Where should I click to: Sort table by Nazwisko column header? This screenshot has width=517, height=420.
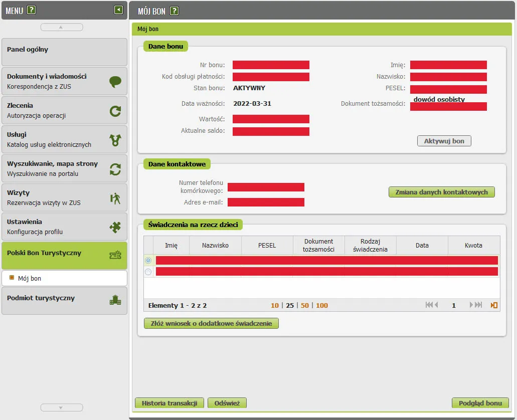[x=215, y=245]
